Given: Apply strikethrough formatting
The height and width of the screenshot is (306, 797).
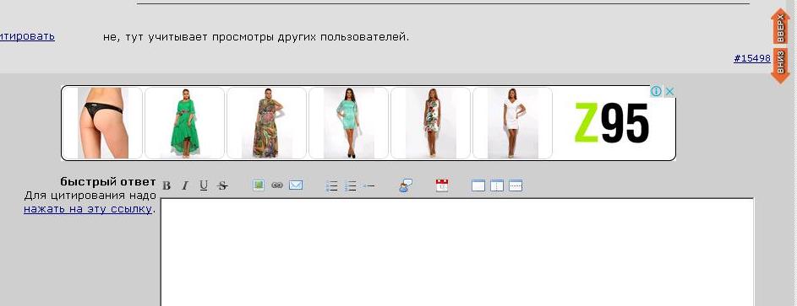Looking at the screenshot, I should pos(222,186).
